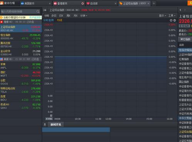Switch to 多日 chart tab

(54, 16)
